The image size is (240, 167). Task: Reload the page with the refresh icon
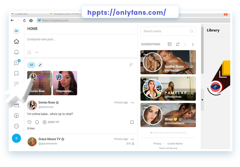pyautogui.click(x=24, y=20)
